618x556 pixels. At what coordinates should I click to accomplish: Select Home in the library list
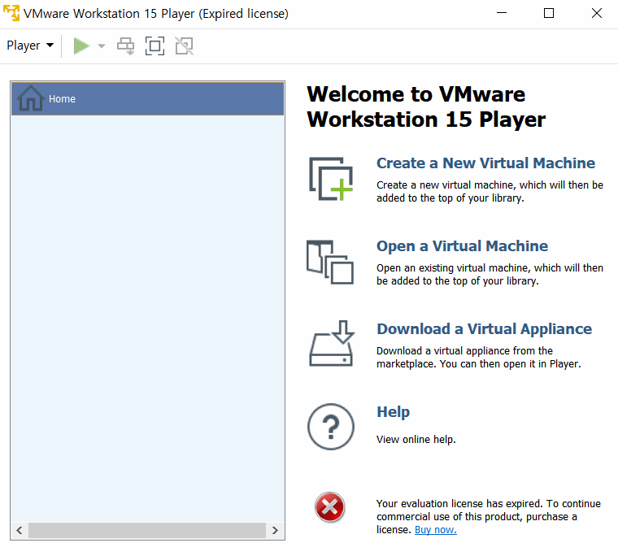(148, 98)
